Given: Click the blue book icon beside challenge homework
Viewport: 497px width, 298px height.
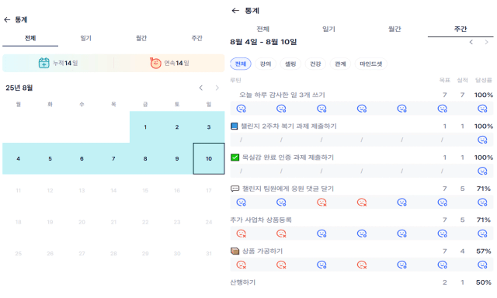Looking at the screenshot, I should [x=235, y=126].
